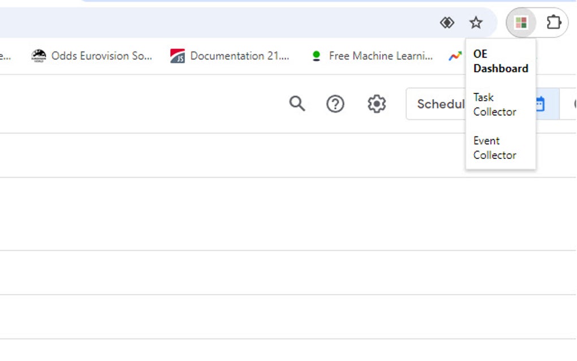577x361 pixels.
Task: Click the trending arrow bookmark favicon
Action: click(x=455, y=55)
